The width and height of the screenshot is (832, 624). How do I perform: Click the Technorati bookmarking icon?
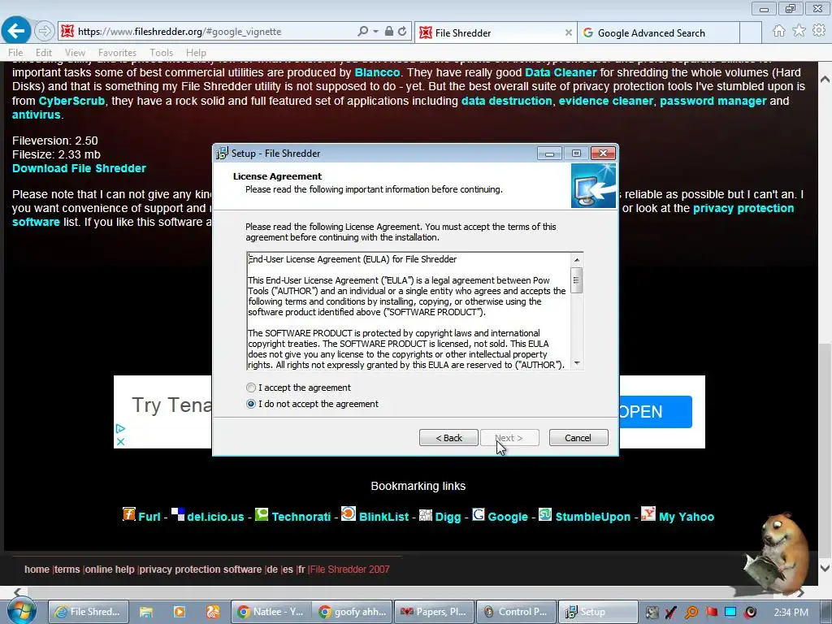coord(262,514)
